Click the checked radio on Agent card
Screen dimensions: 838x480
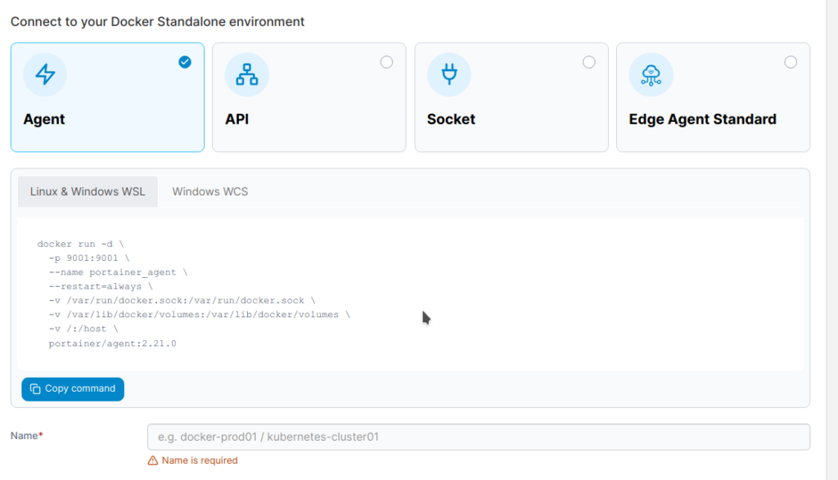pos(185,62)
